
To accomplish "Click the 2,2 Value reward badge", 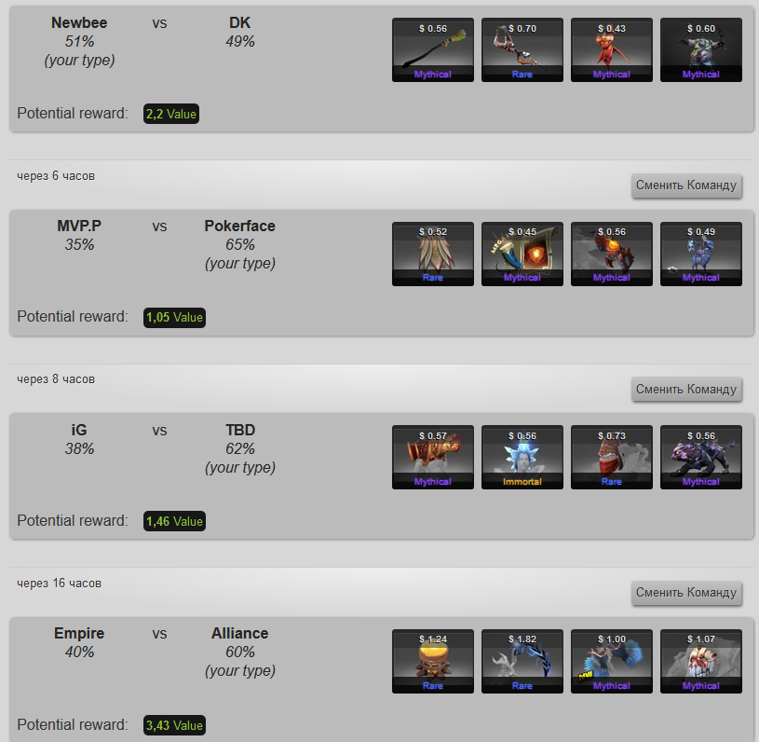I will click(171, 114).
